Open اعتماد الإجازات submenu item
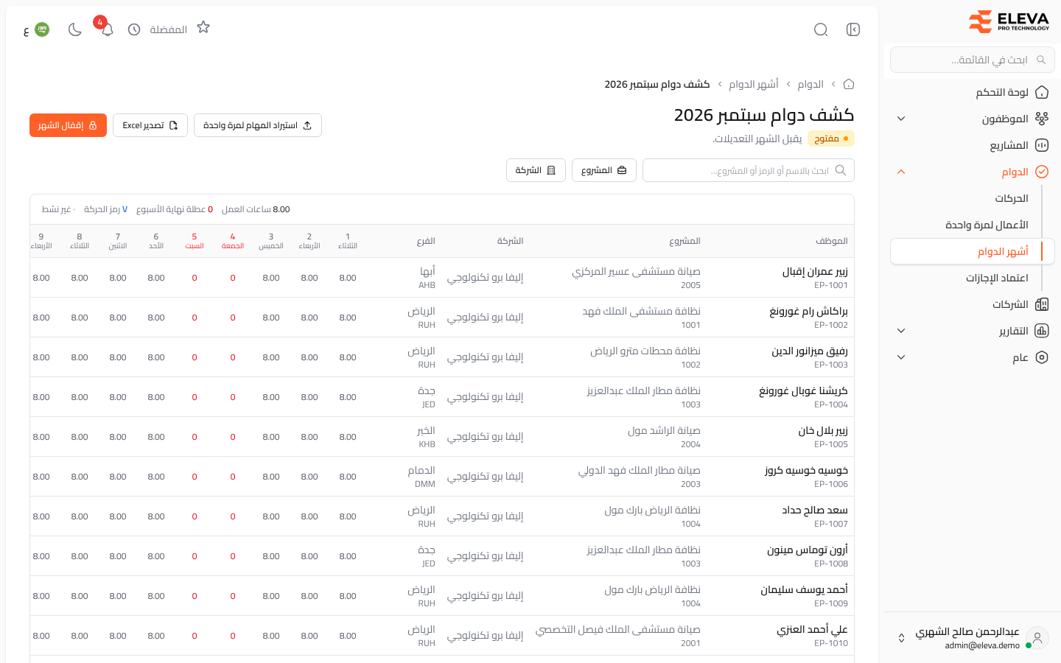Image resolution: width=1061 pixels, height=663 pixels. click(x=997, y=278)
